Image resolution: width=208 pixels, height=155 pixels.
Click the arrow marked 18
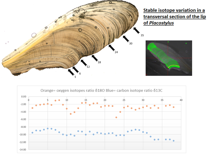pyautogui.click(x=95, y=58)
